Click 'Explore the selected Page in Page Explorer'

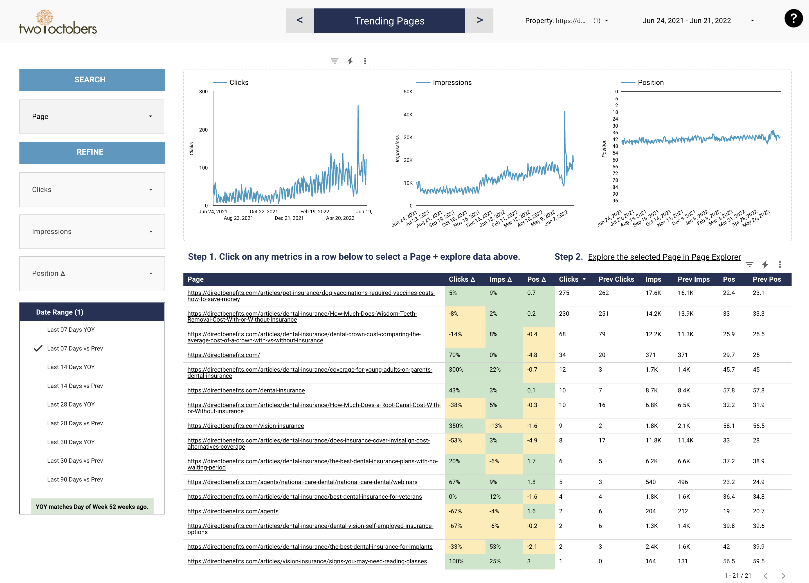tap(664, 256)
